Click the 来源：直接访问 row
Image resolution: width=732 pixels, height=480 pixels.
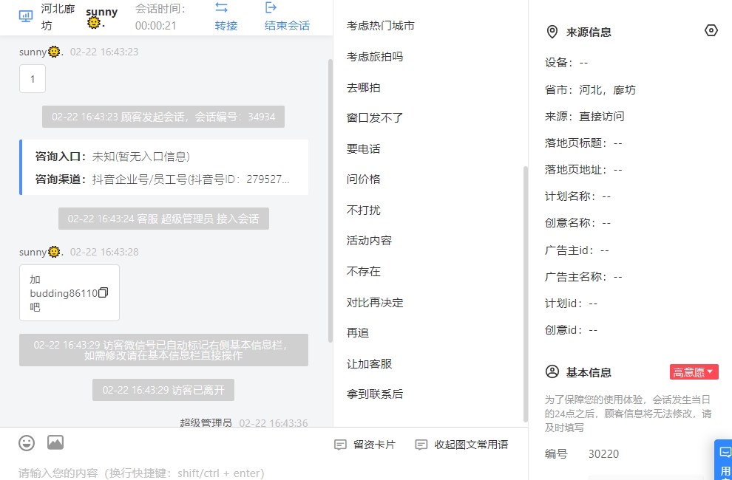coord(584,117)
